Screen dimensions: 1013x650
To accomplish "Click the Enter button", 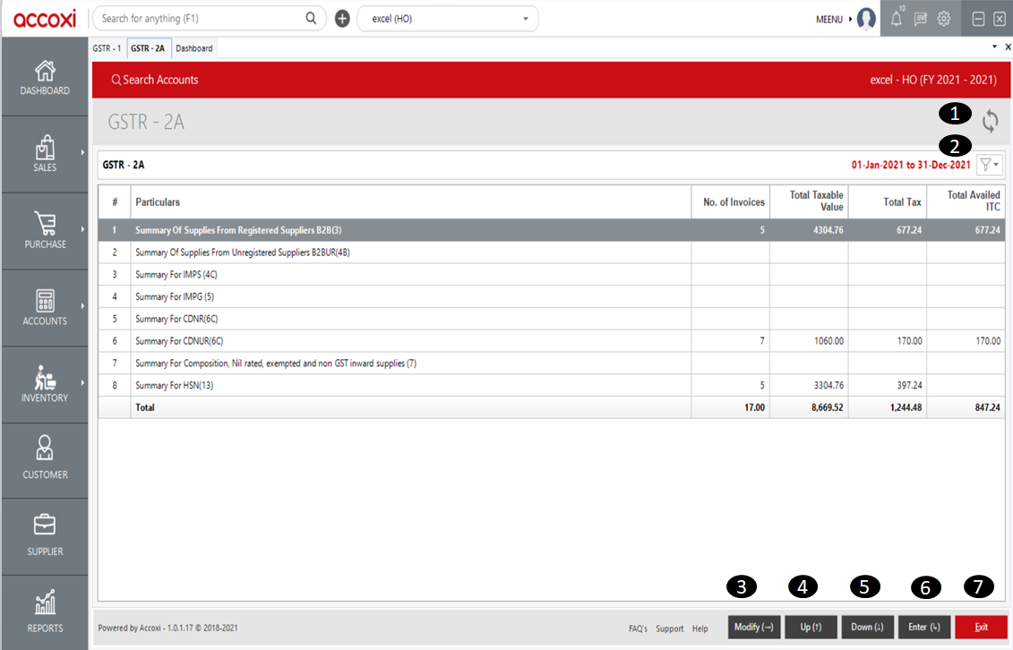I will click(x=923, y=627).
